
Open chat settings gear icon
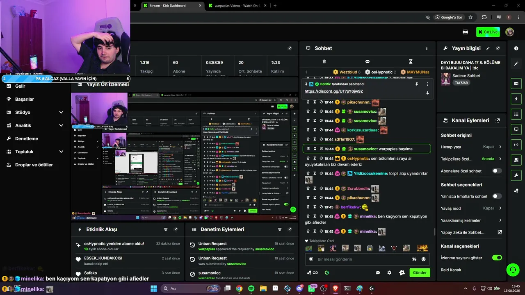(389, 272)
